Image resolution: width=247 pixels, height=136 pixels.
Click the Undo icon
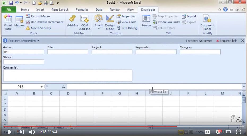pos(17,3)
